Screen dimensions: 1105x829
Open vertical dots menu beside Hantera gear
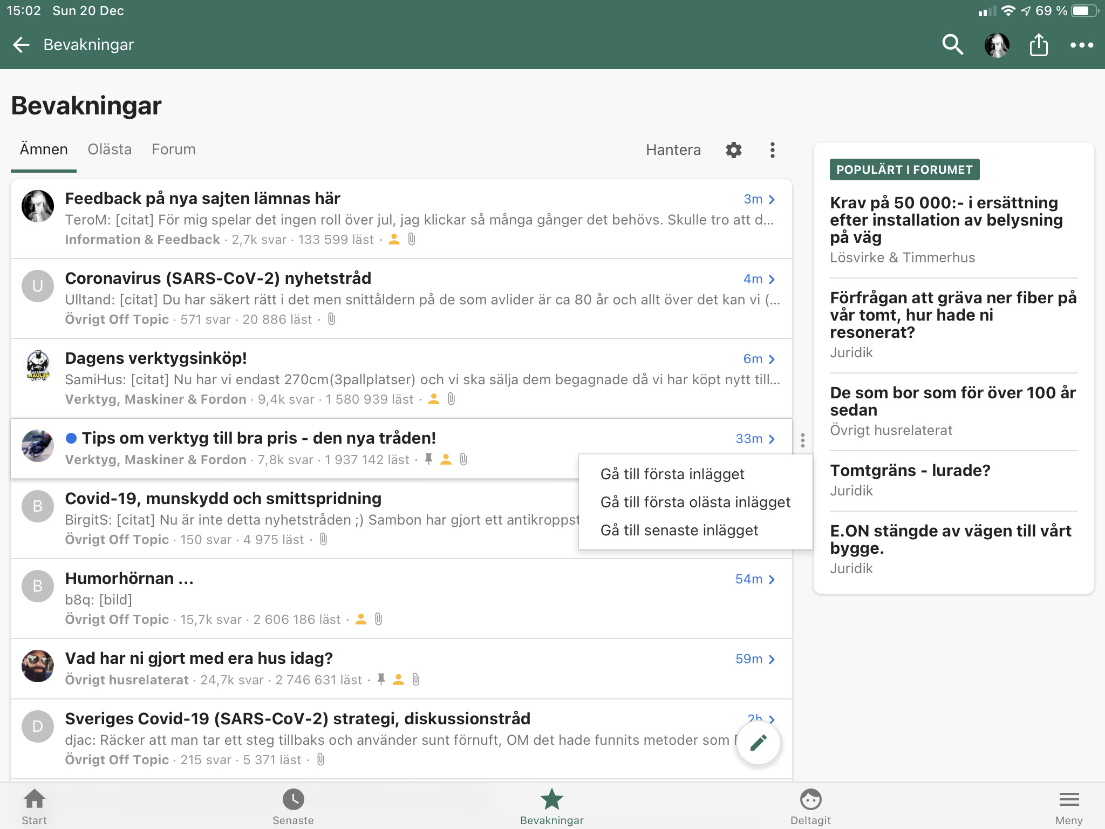pos(773,150)
